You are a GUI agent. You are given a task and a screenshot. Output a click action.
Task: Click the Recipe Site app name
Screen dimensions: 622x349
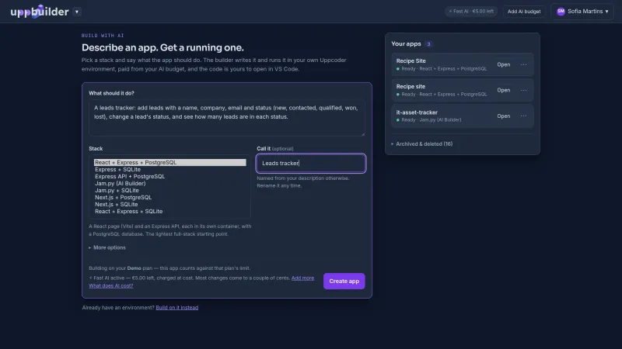[411, 61]
